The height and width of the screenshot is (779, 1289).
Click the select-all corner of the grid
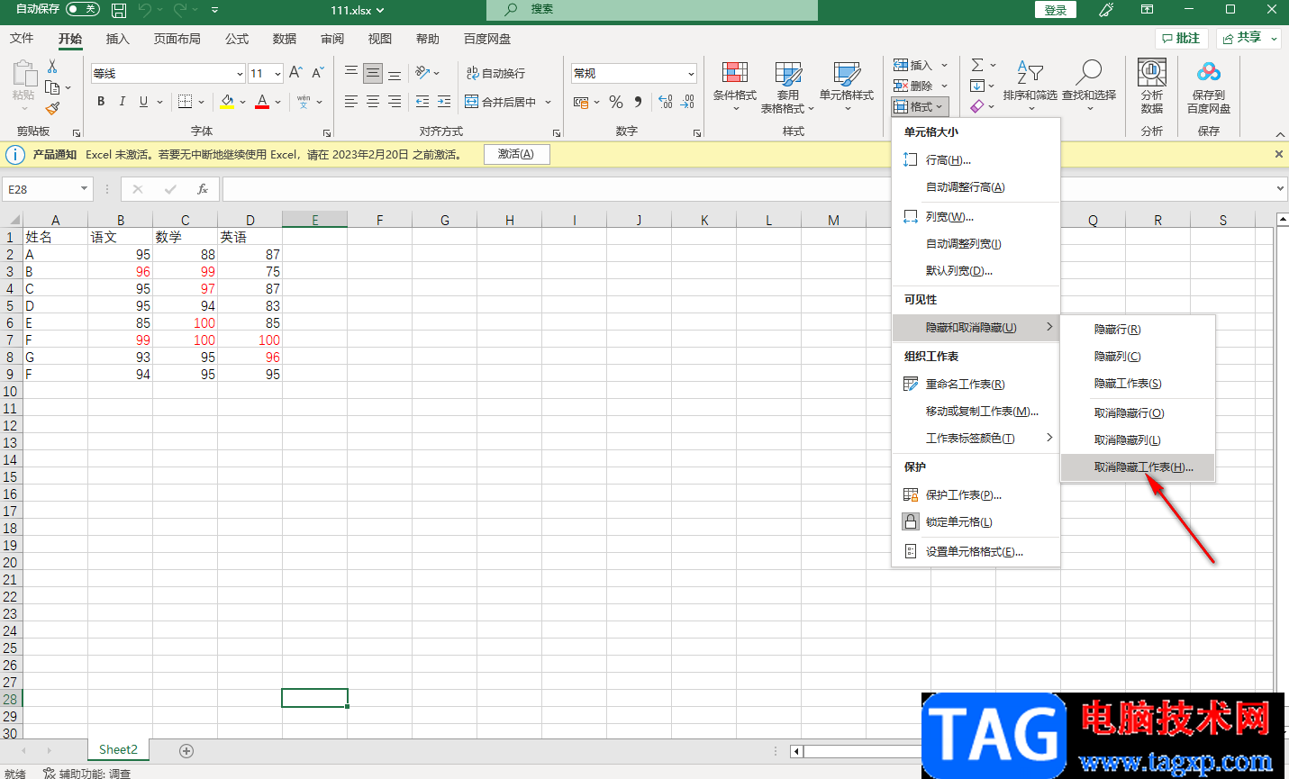(12, 220)
